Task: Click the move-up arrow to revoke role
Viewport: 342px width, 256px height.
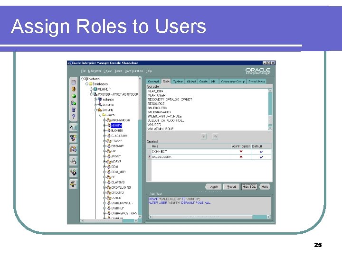Action: (x=215, y=137)
